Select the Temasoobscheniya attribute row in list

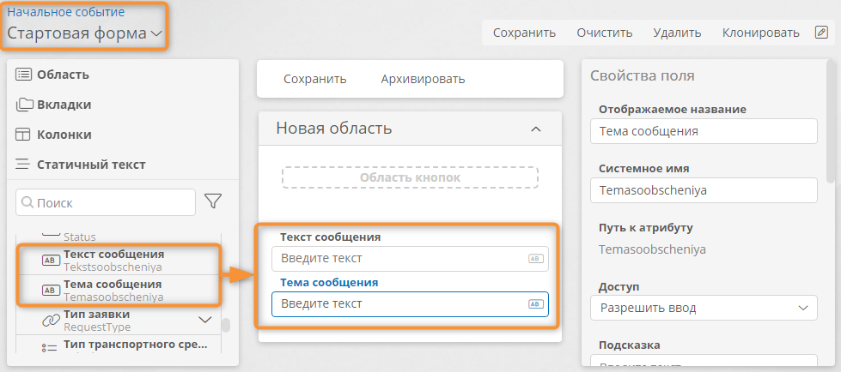coord(119,290)
